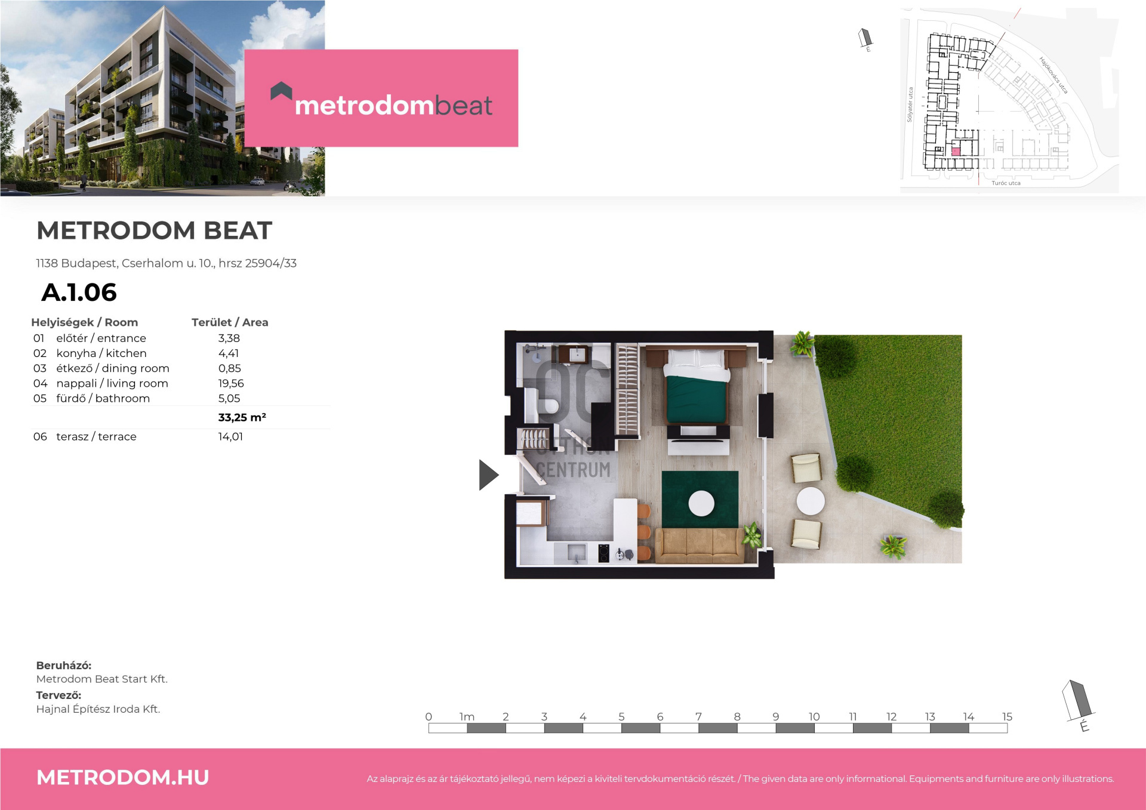Click the dark entrance arrow on the floor plan
Image resolution: width=1146 pixels, height=810 pixels.
pos(488,475)
